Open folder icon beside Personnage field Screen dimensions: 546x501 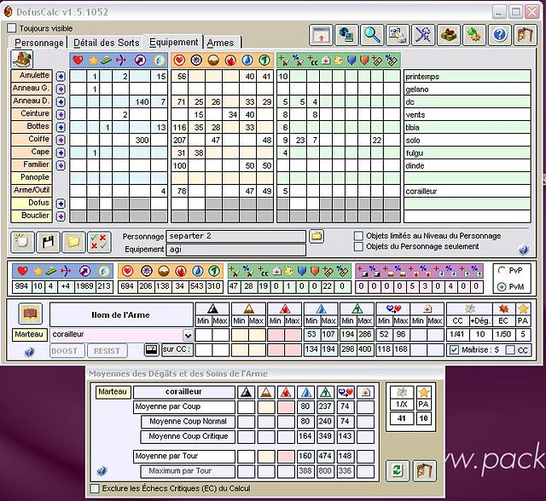pyautogui.click(x=316, y=236)
